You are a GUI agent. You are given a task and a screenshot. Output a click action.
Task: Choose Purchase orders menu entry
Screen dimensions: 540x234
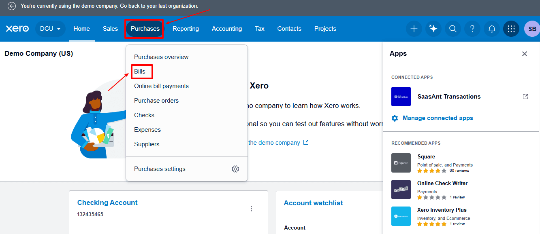(156, 101)
